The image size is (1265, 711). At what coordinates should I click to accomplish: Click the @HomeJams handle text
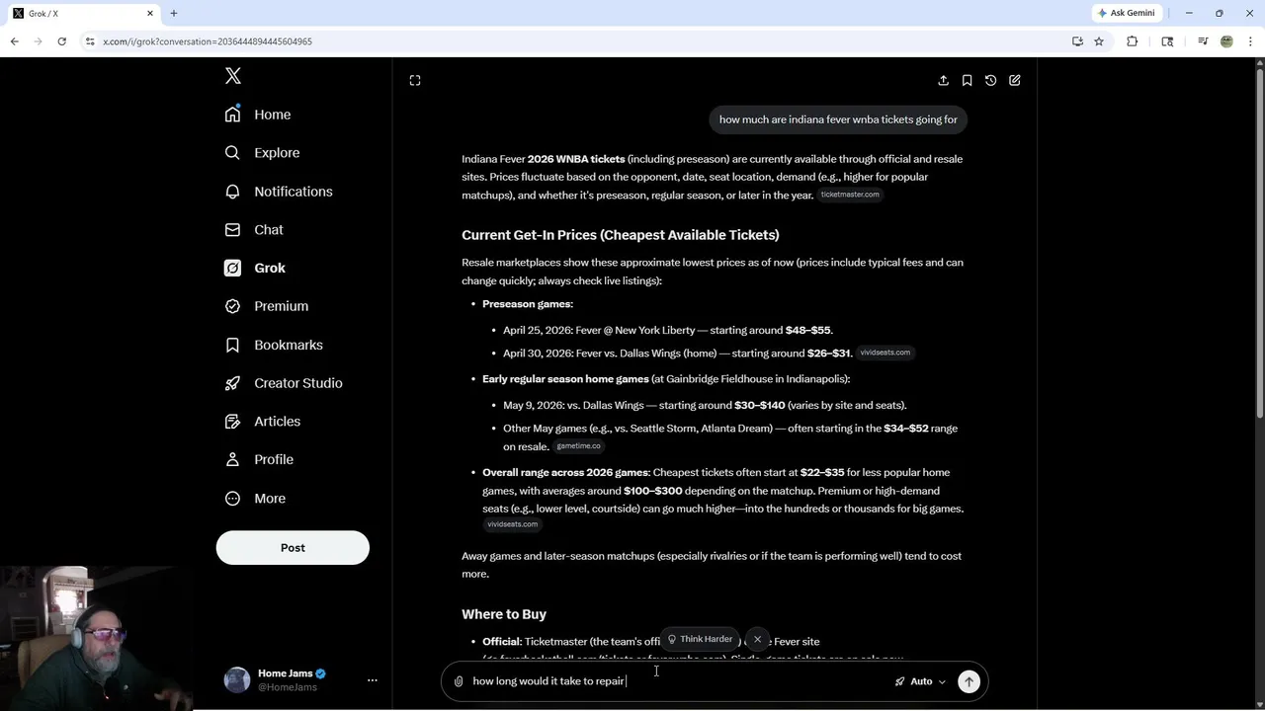point(288,687)
